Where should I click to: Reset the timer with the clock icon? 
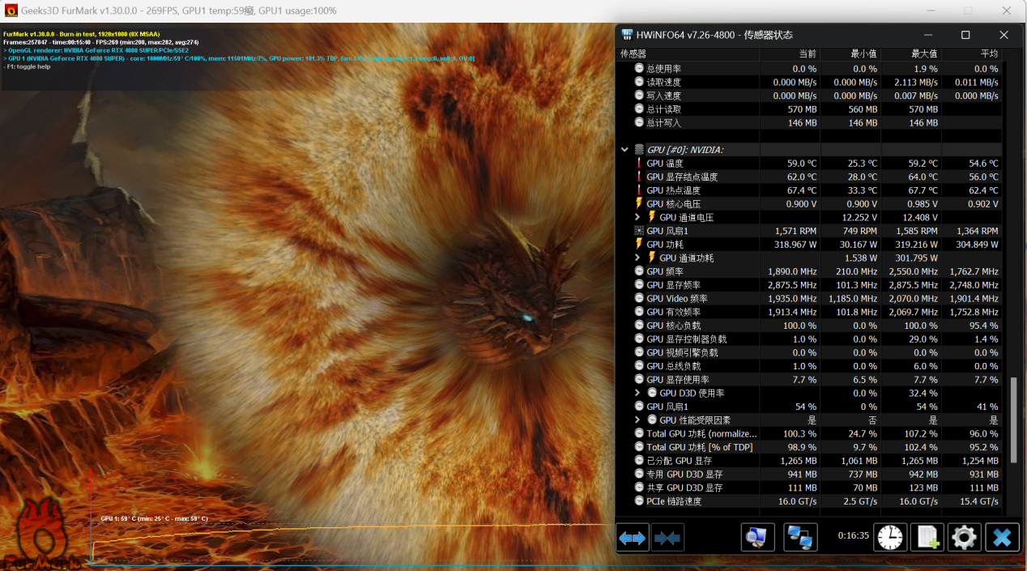889,537
